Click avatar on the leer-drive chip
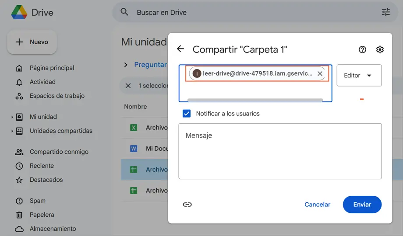The width and height of the screenshot is (403, 236). click(197, 73)
